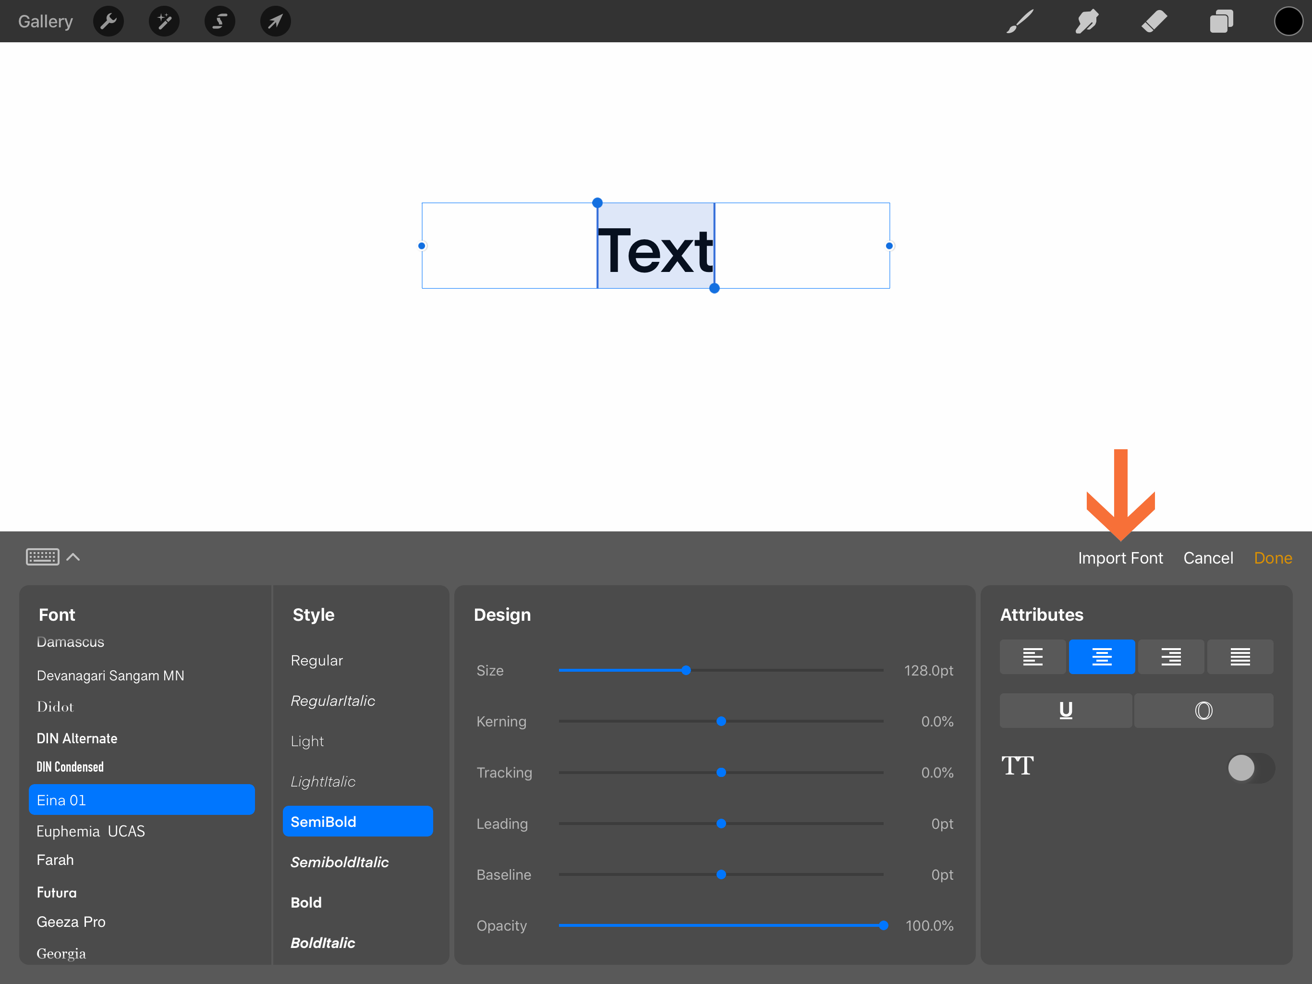Click the Kerning slider handle
This screenshot has width=1312, height=984.
click(721, 721)
